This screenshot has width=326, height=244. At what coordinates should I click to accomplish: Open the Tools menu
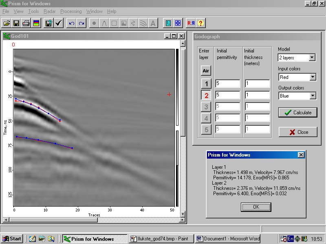(33, 11)
